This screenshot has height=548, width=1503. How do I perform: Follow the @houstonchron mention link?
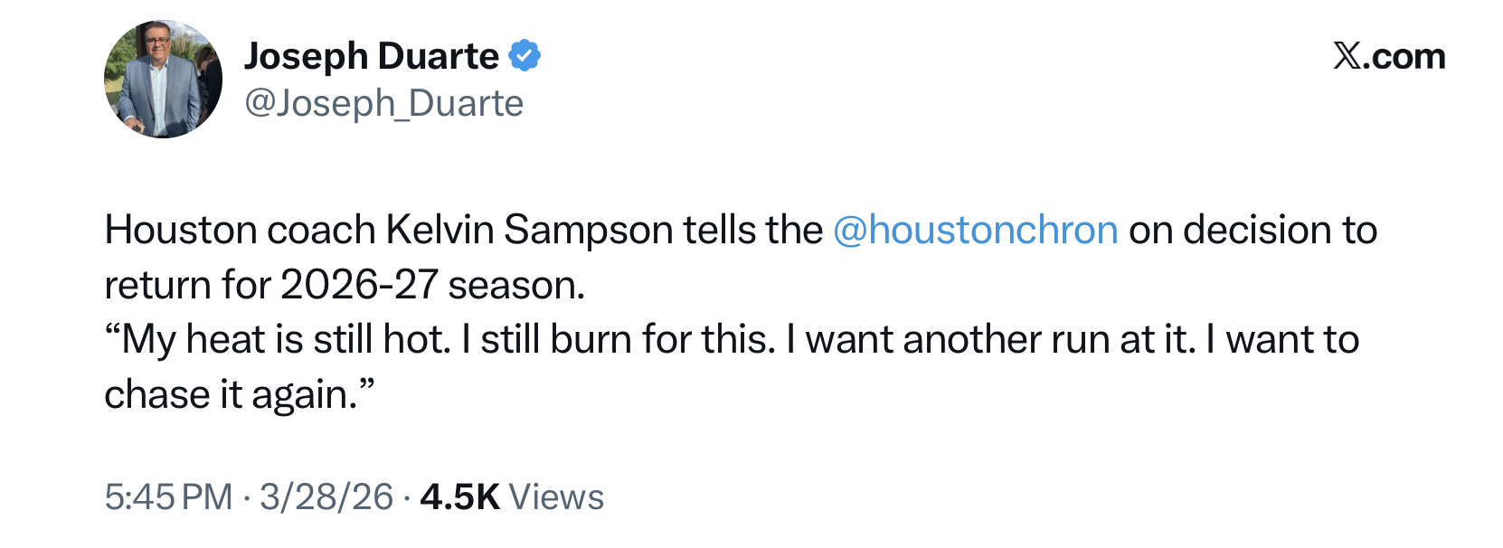(x=975, y=231)
